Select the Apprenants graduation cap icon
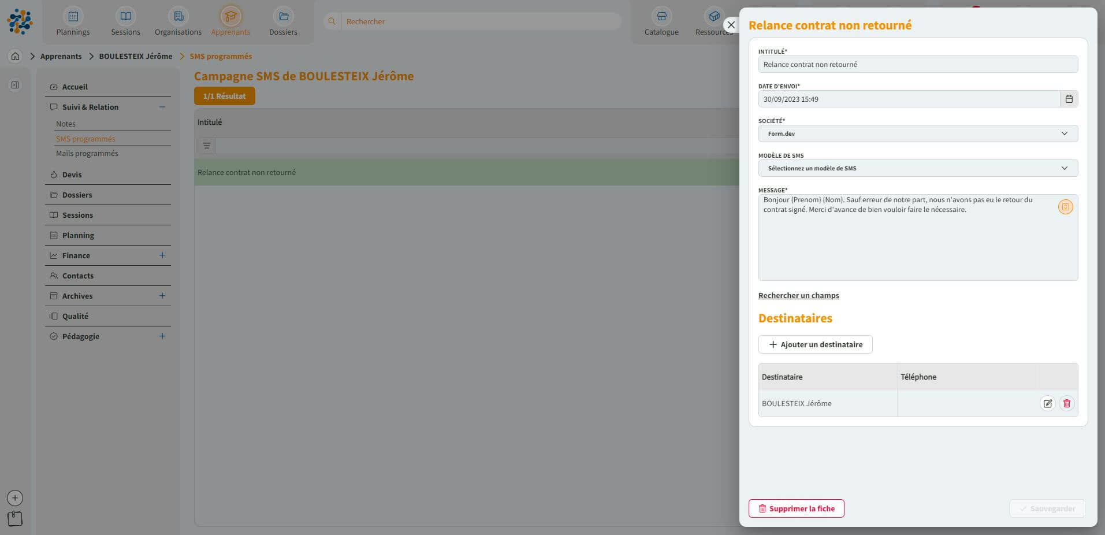Image resolution: width=1105 pixels, height=535 pixels. click(x=230, y=16)
